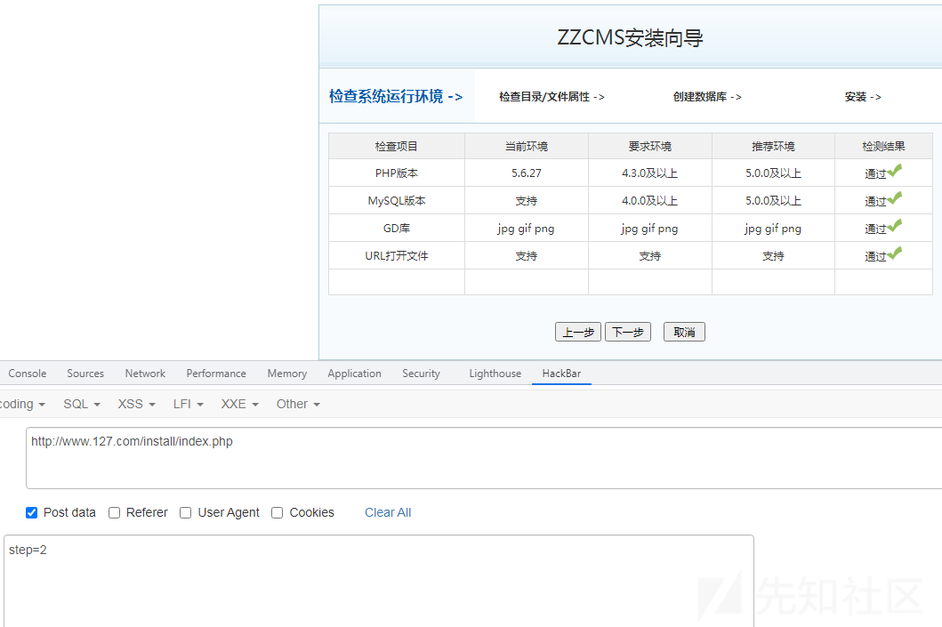Click the 4.0.0及以上 requirement cell

pos(650,201)
